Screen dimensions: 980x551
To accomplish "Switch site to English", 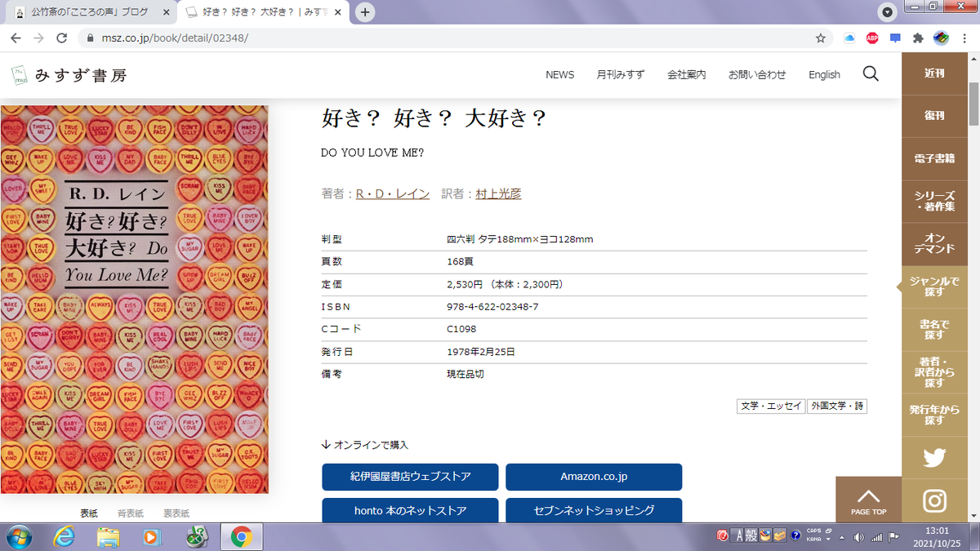I will tap(824, 74).
